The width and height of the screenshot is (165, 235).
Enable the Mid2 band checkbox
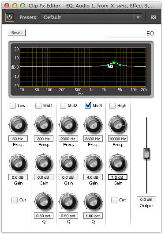tap(63, 106)
